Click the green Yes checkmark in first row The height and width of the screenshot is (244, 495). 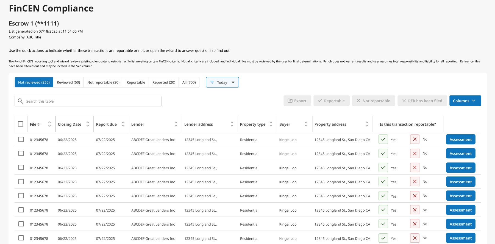tap(383, 139)
